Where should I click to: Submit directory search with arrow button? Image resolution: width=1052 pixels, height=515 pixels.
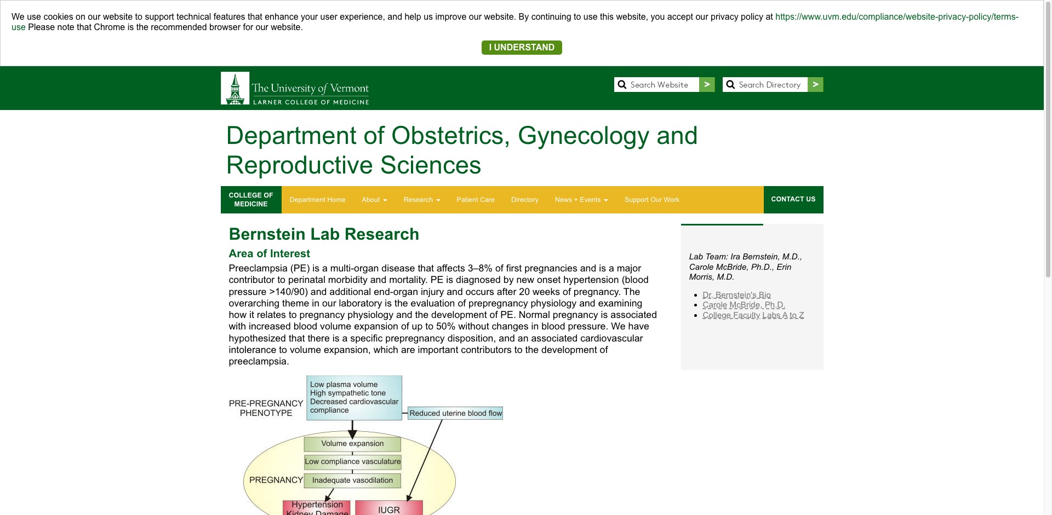pyautogui.click(x=815, y=84)
